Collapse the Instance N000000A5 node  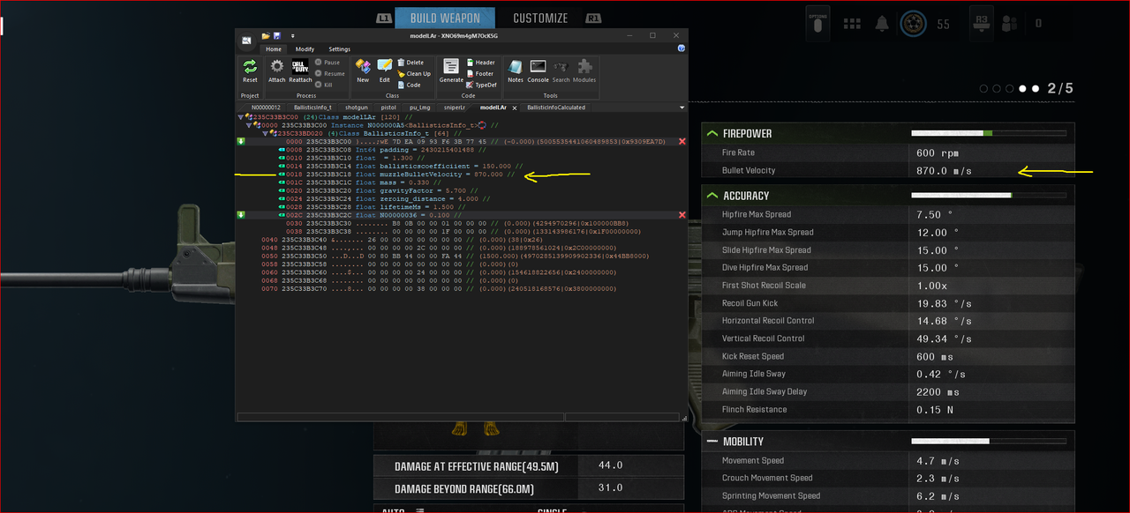click(x=250, y=125)
